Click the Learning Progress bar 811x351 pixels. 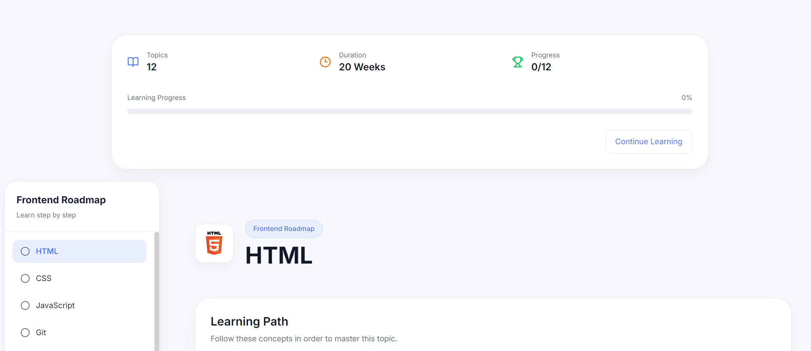410,111
